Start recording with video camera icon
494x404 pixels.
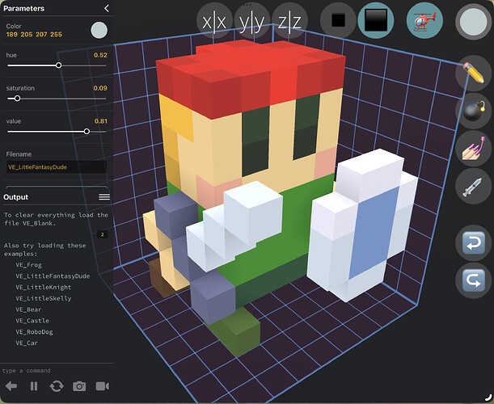103,386
